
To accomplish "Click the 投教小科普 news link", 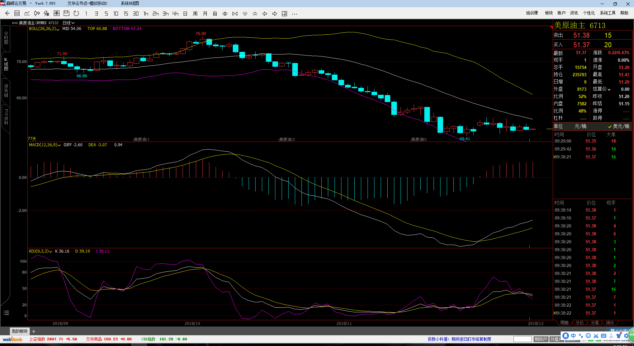I will tap(459, 339).
